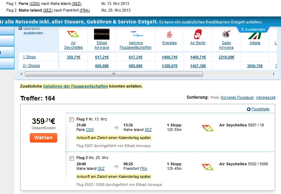Open Air Berlin airline link

pos(198,43)
